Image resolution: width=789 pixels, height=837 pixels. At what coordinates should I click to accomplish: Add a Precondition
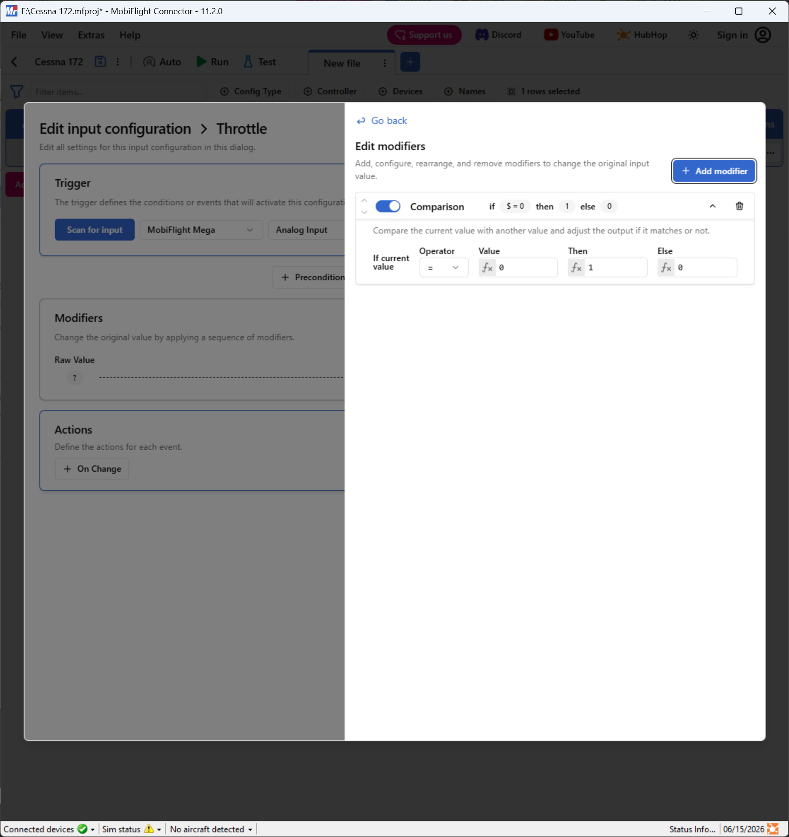click(309, 278)
